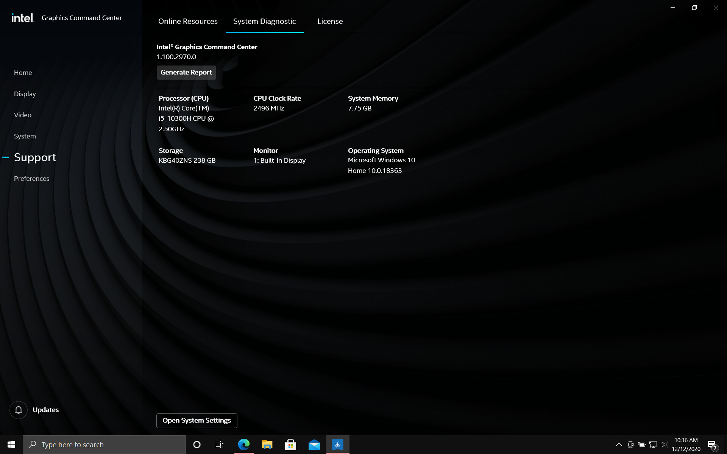727x454 pixels.
Task: Click the CPU clock rate 2496 MHz
Action: (x=268, y=108)
